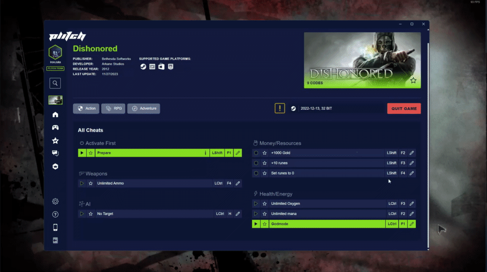The height and width of the screenshot is (272, 487).
Task: Edit hotkey for Unlimited Ammo
Action: pyautogui.click(x=238, y=183)
